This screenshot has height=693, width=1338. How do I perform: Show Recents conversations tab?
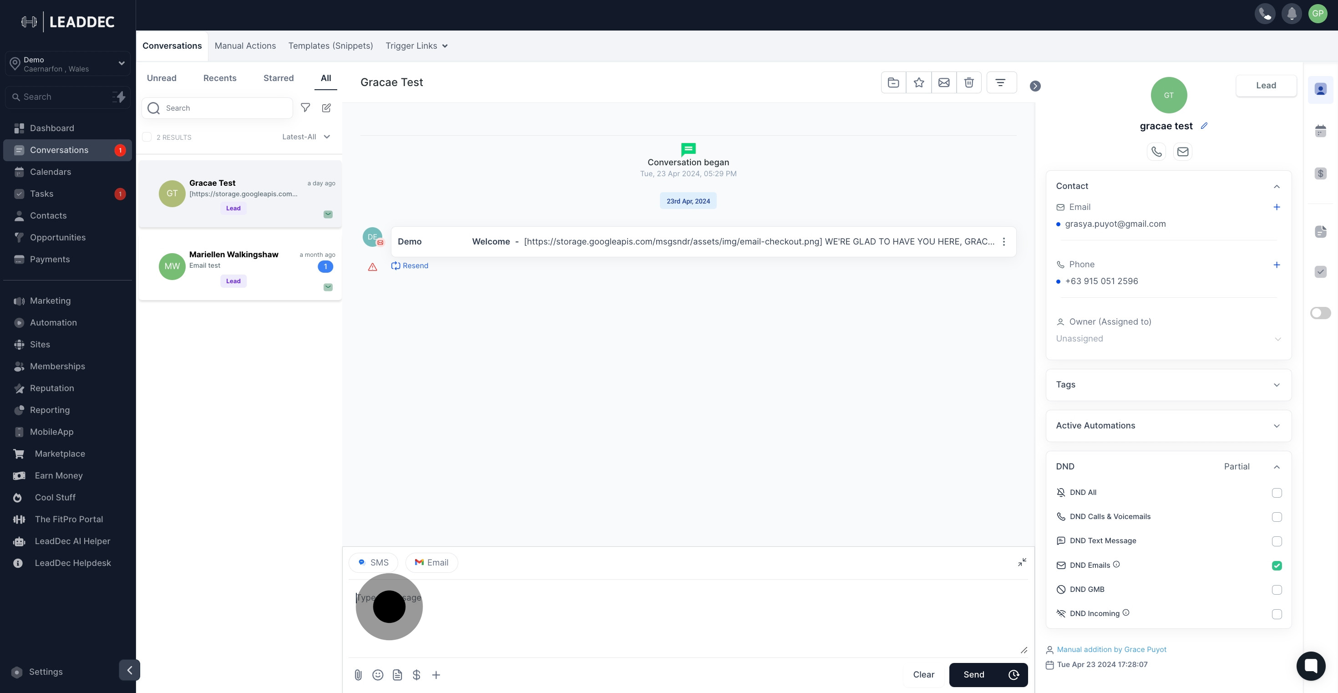pyautogui.click(x=220, y=78)
